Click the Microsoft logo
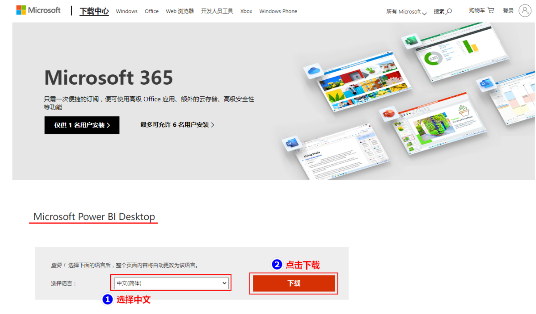The width and height of the screenshot is (536, 314). 38,10
